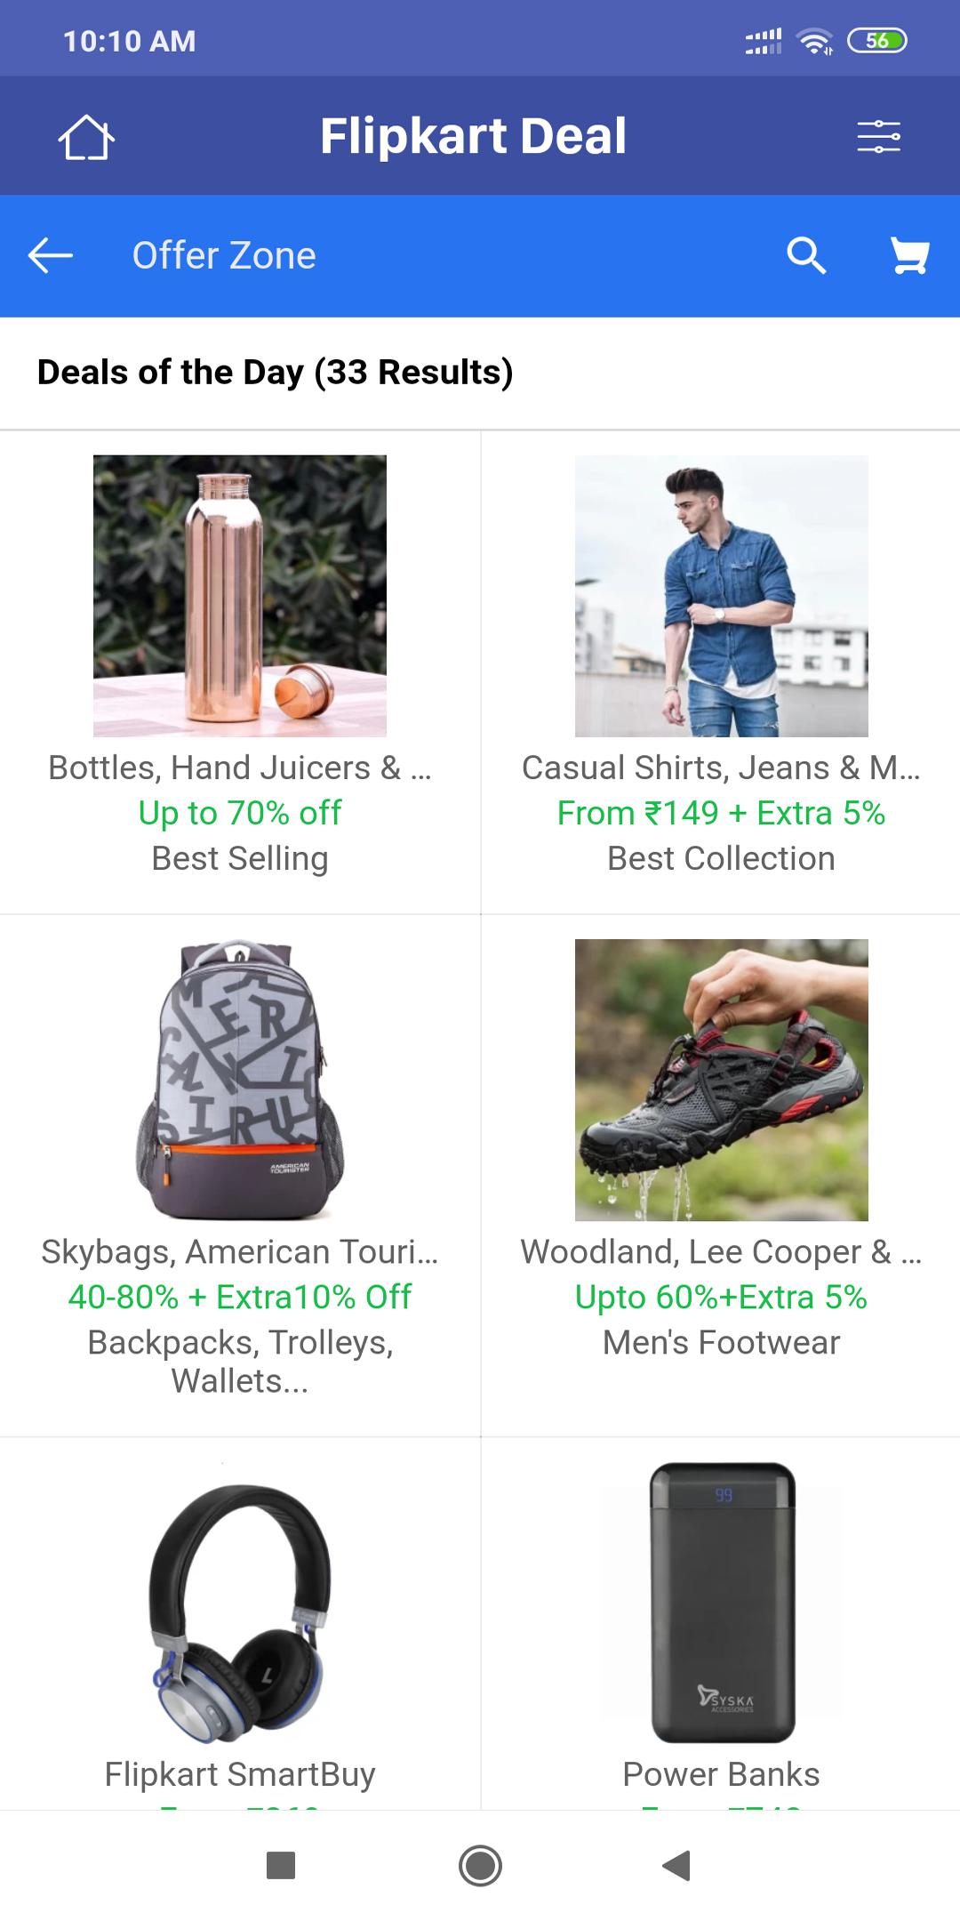This screenshot has width=960, height=1921.
Task: Tap Android home circle button
Action: click(480, 1865)
